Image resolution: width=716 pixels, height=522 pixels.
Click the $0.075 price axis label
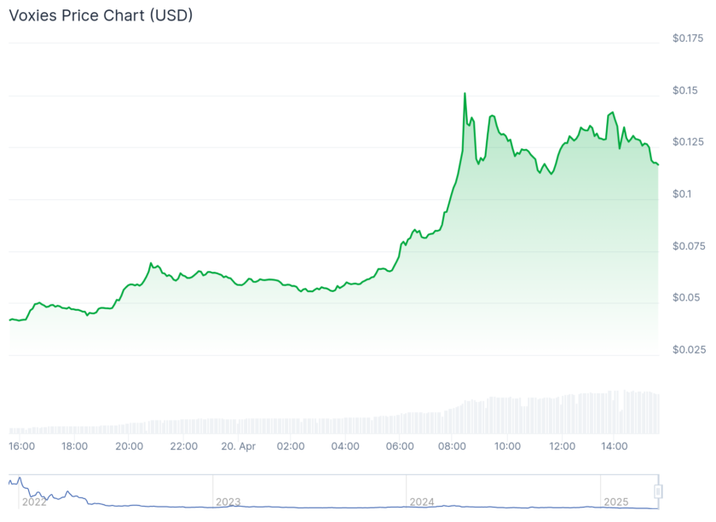[x=688, y=246]
